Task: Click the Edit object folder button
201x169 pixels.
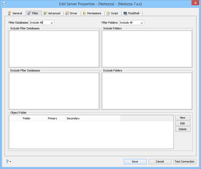Action: coord(183,123)
